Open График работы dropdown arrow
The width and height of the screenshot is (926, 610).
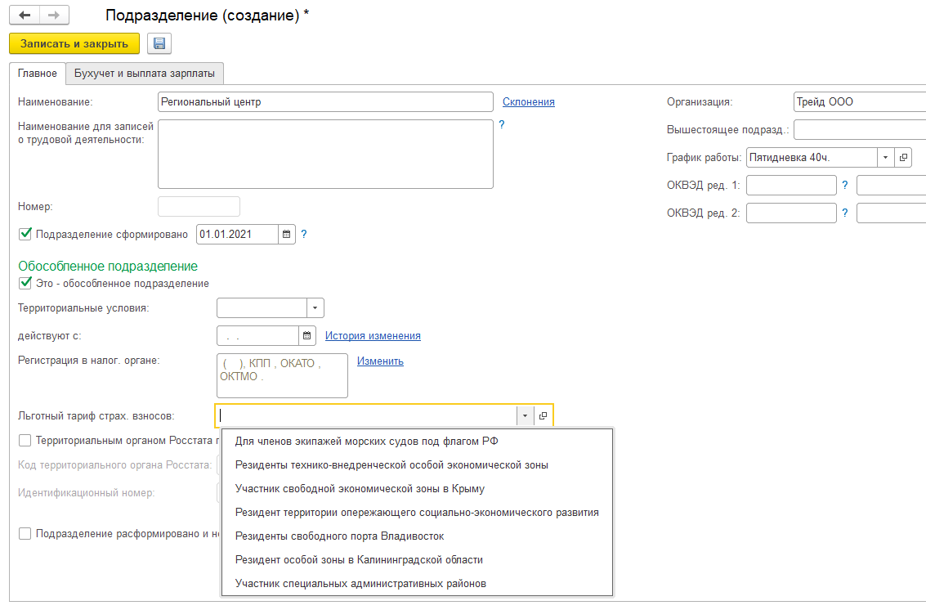pyautogui.click(x=886, y=158)
